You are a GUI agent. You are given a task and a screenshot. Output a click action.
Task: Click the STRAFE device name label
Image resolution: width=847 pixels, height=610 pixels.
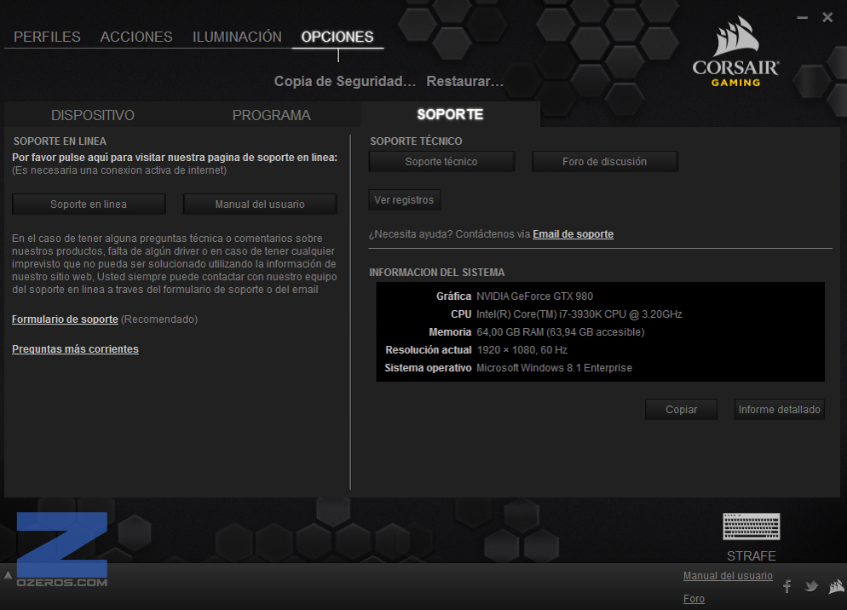pyautogui.click(x=752, y=556)
